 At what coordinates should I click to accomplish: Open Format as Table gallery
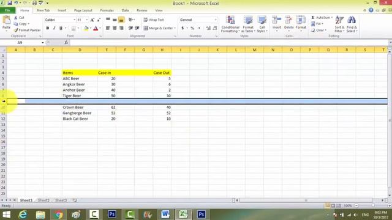click(x=248, y=24)
